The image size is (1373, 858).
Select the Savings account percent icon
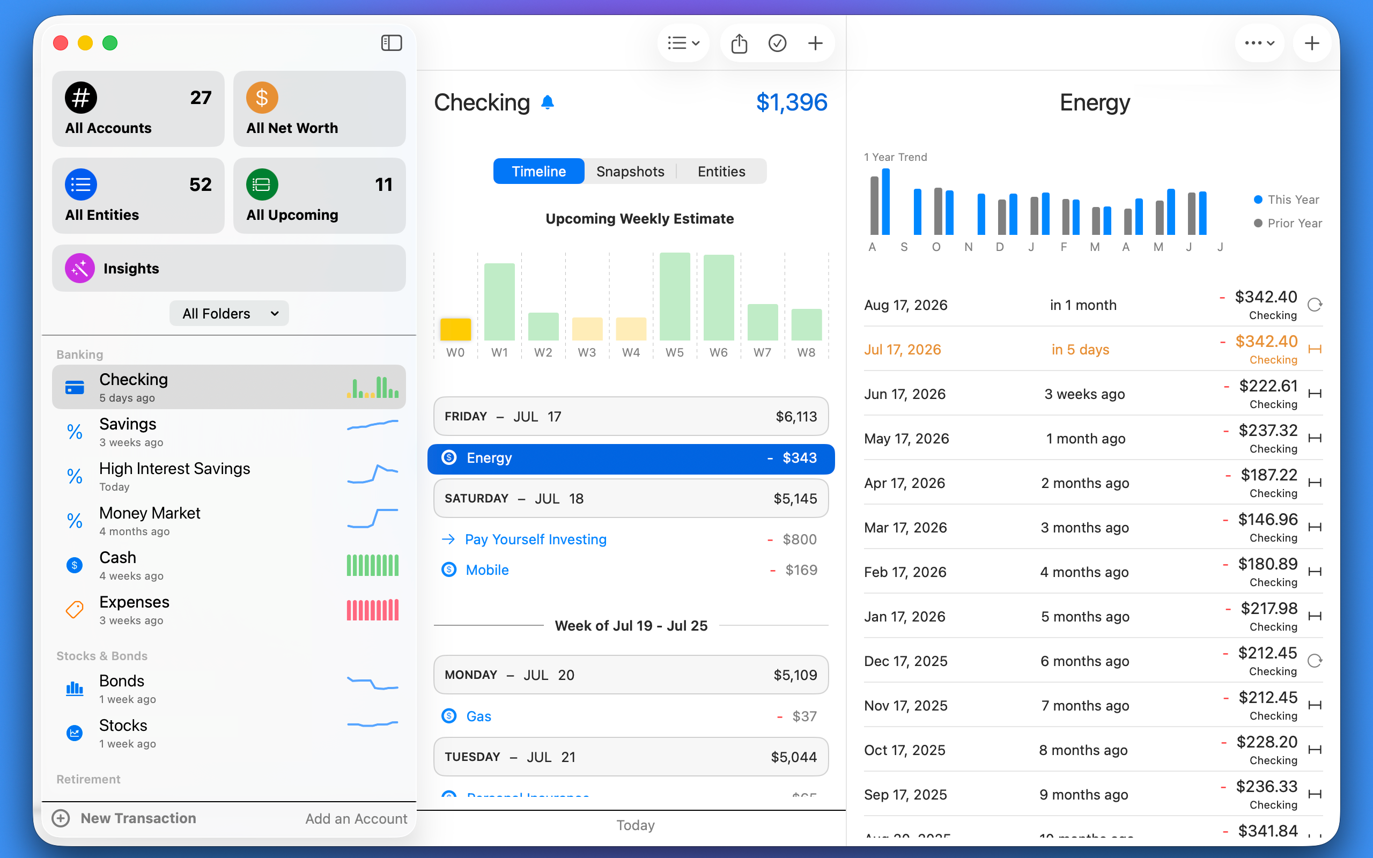[75, 432]
